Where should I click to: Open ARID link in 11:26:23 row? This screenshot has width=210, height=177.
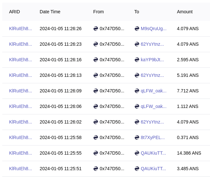tap(20, 44)
